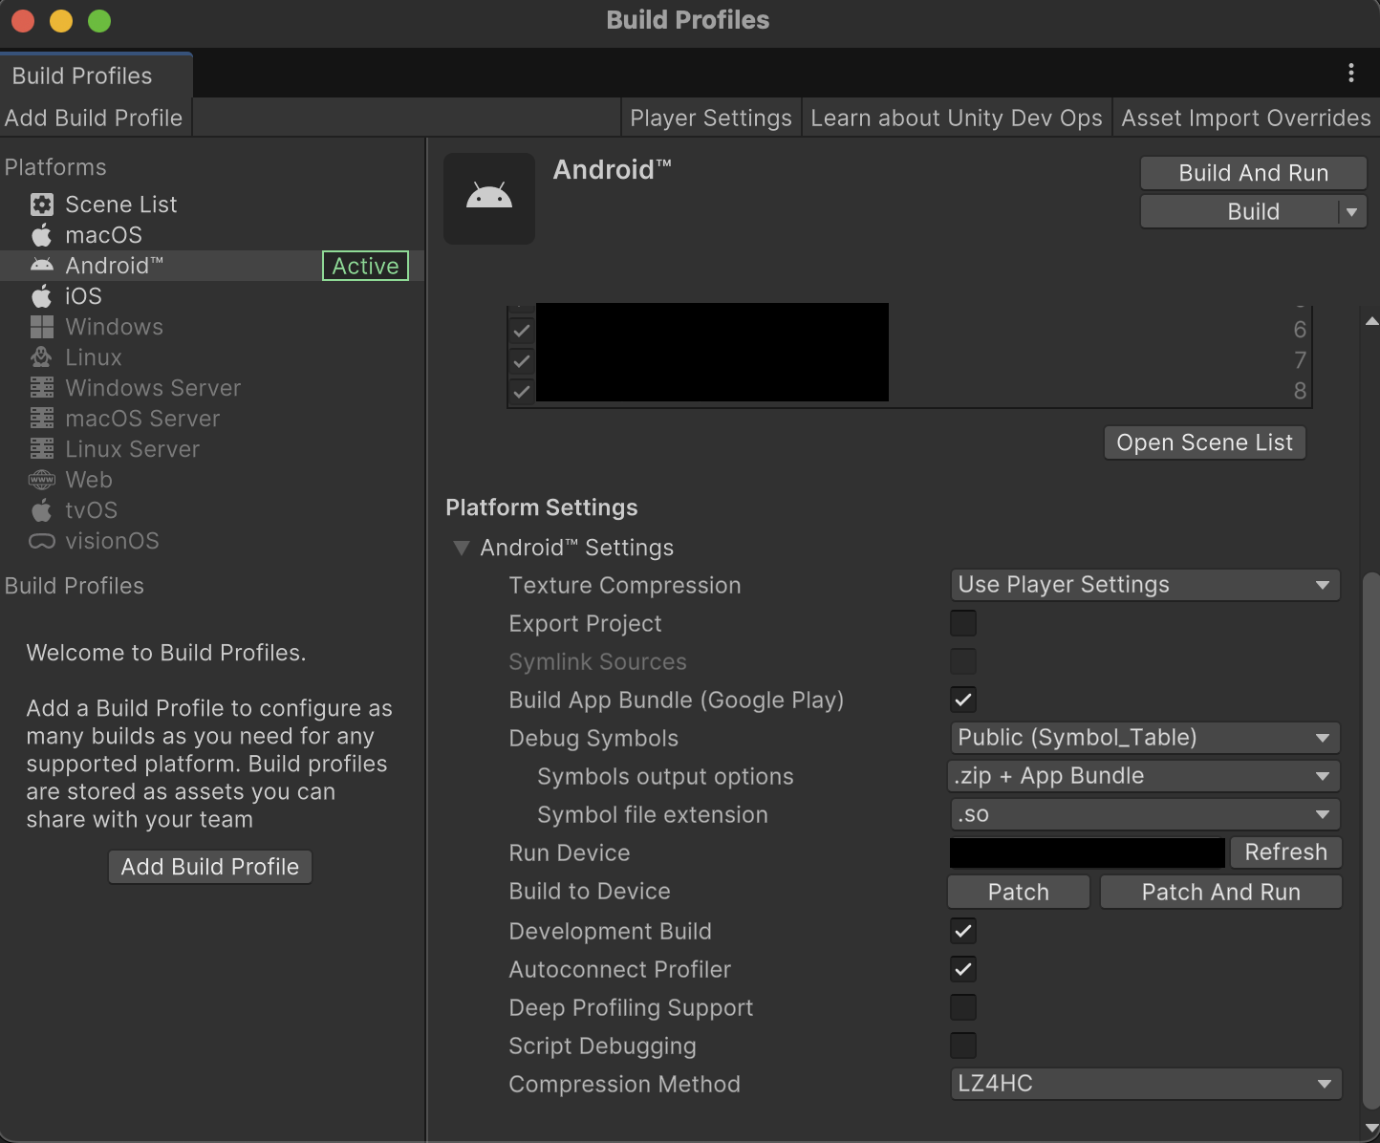1380x1143 pixels.
Task: Click the macOS apple icon
Action: 42,235
